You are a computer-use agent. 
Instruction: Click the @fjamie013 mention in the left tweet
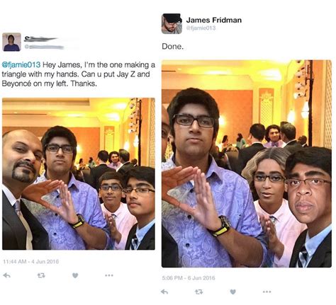(21, 64)
